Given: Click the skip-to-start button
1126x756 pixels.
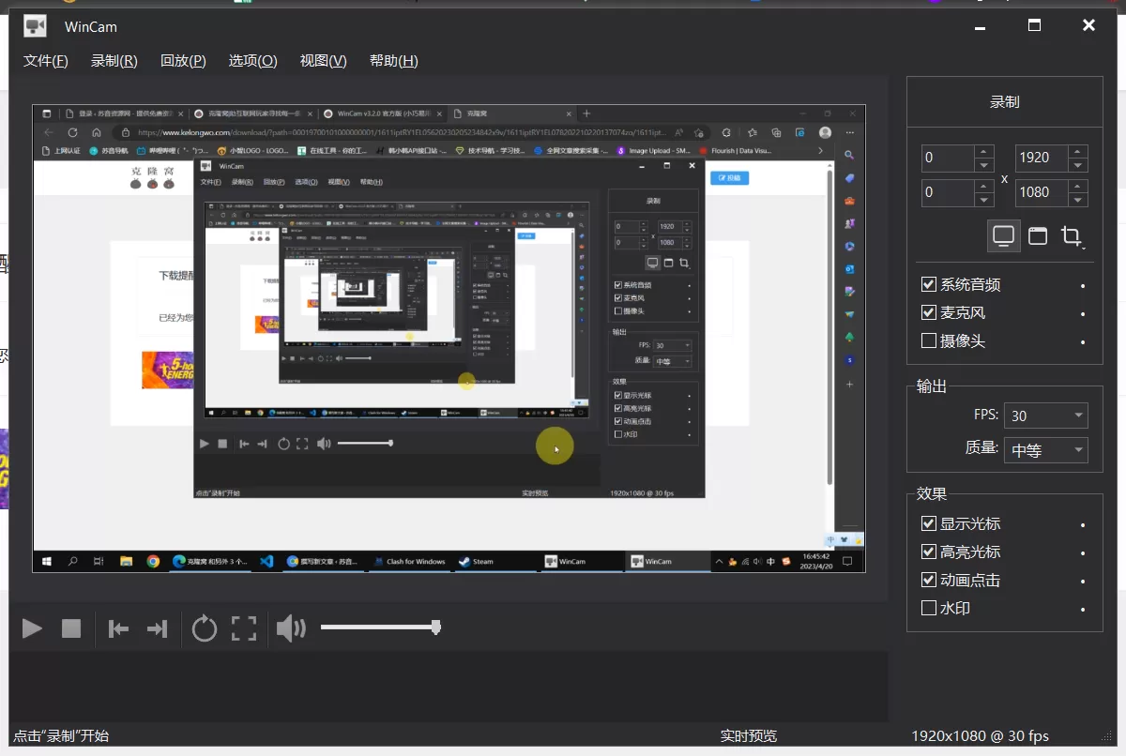Looking at the screenshot, I should (x=117, y=628).
